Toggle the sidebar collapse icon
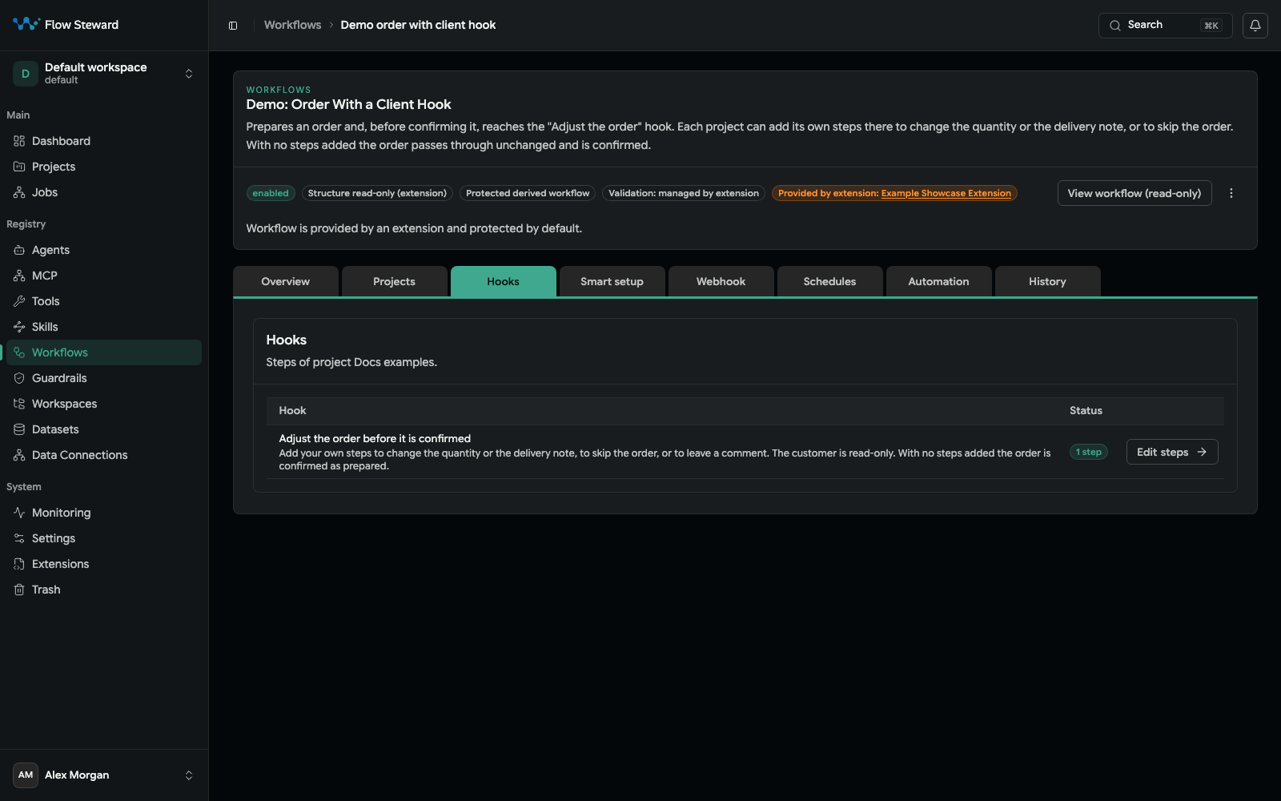Viewport: 1281px width, 801px height. 233,25
